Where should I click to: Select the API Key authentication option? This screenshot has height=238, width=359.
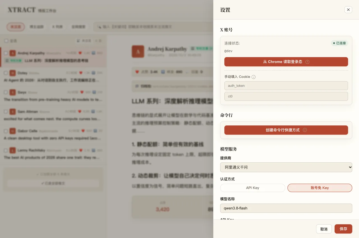coord(252,188)
